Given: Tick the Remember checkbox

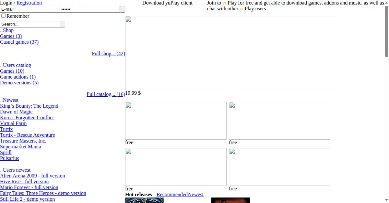Looking at the screenshot, I should (3, 16).
